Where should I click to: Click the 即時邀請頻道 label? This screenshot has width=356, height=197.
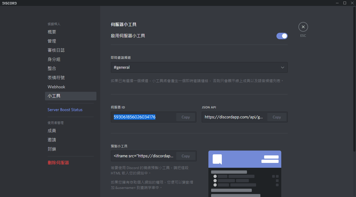point(121,57)
